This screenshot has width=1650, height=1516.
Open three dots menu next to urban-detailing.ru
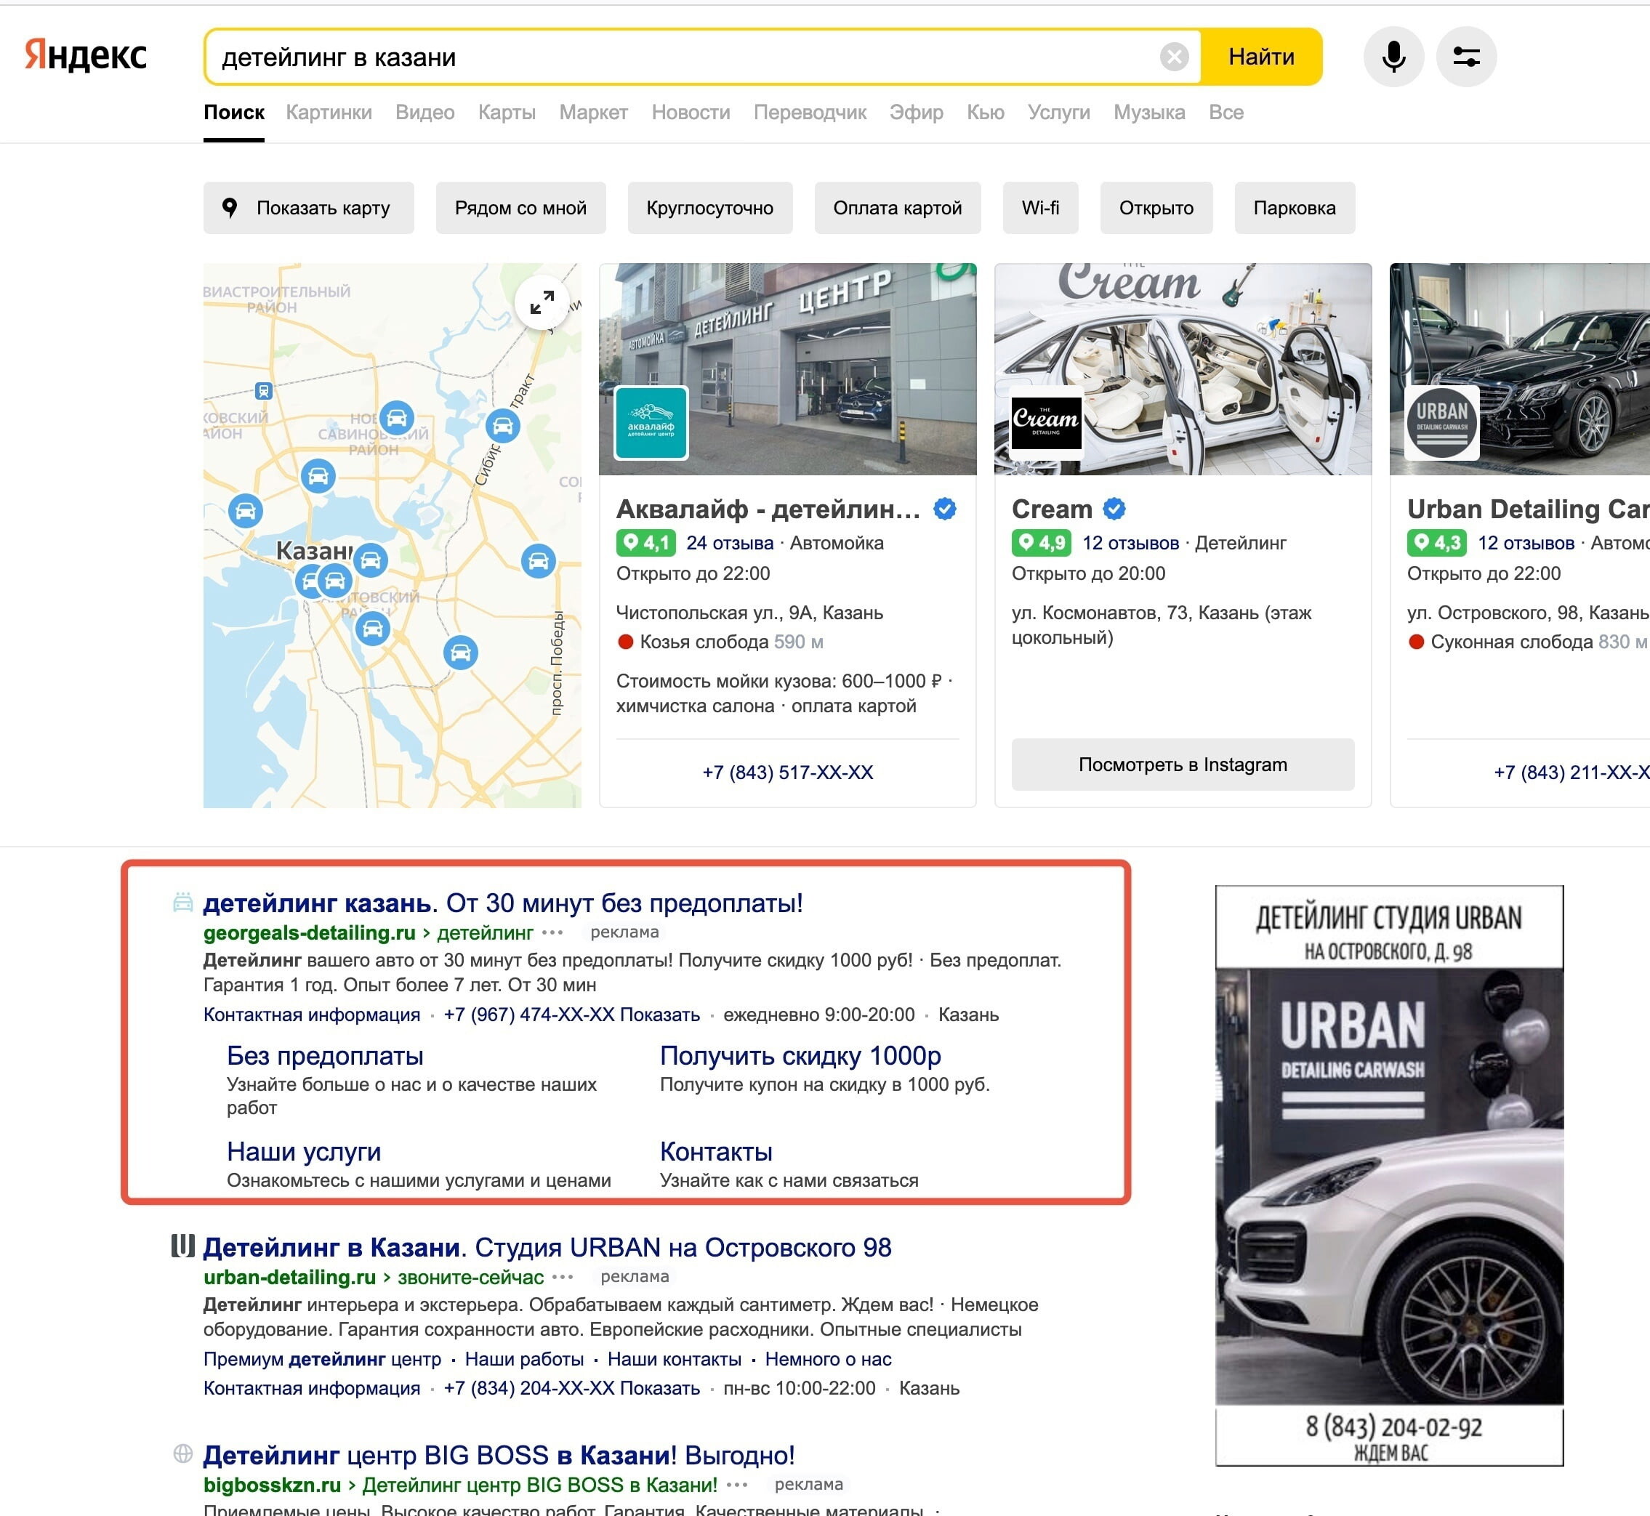[x=562, y=1278]
